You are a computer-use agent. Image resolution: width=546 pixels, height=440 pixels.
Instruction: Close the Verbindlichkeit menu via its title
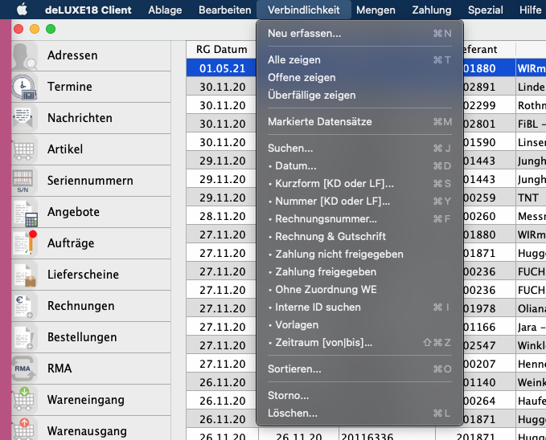point(304,10)
